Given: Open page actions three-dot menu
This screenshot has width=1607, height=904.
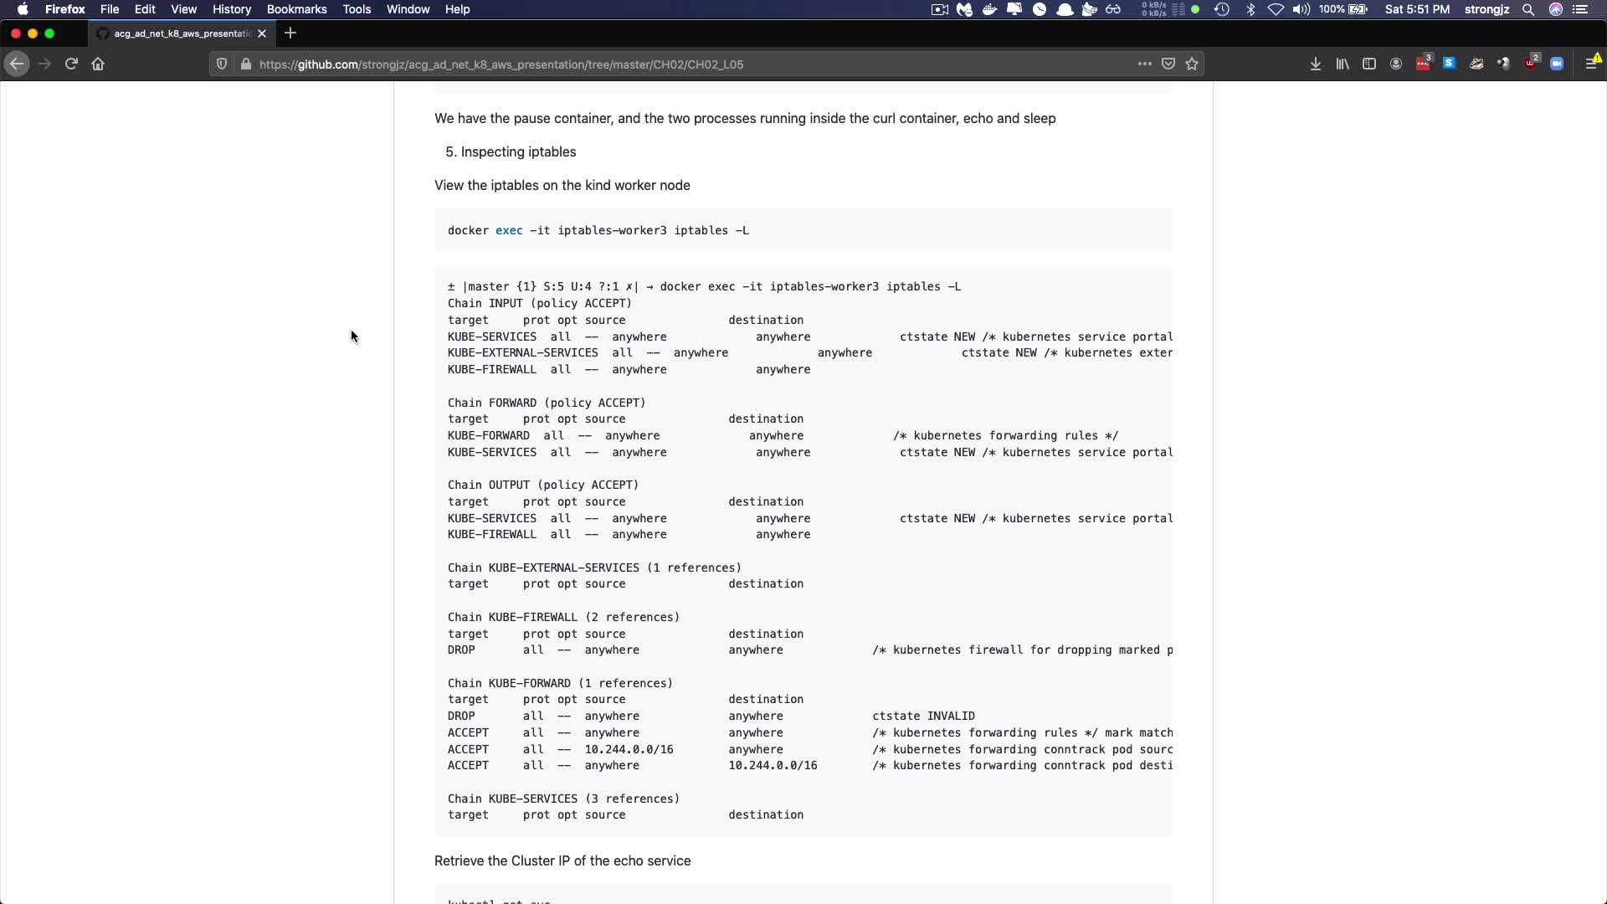Looking at the screenshot, I should [1144, 64].
